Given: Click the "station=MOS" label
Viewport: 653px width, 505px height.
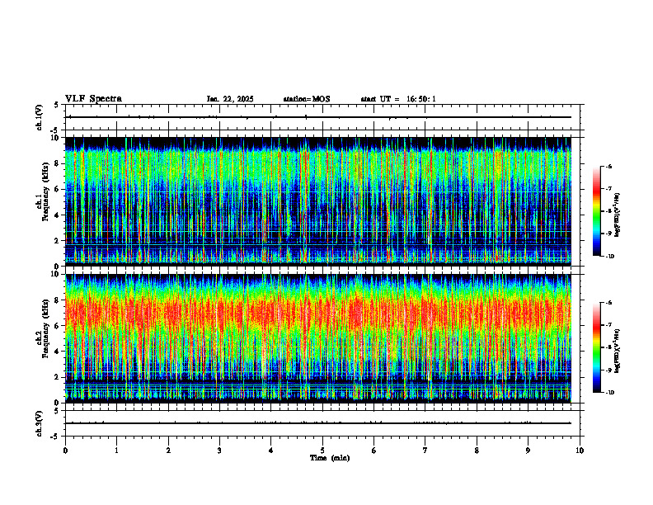Looking at the screenshot, I should [307, 99].
